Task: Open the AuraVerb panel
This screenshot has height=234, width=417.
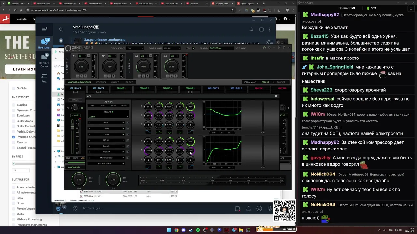Action: [251, 82]
